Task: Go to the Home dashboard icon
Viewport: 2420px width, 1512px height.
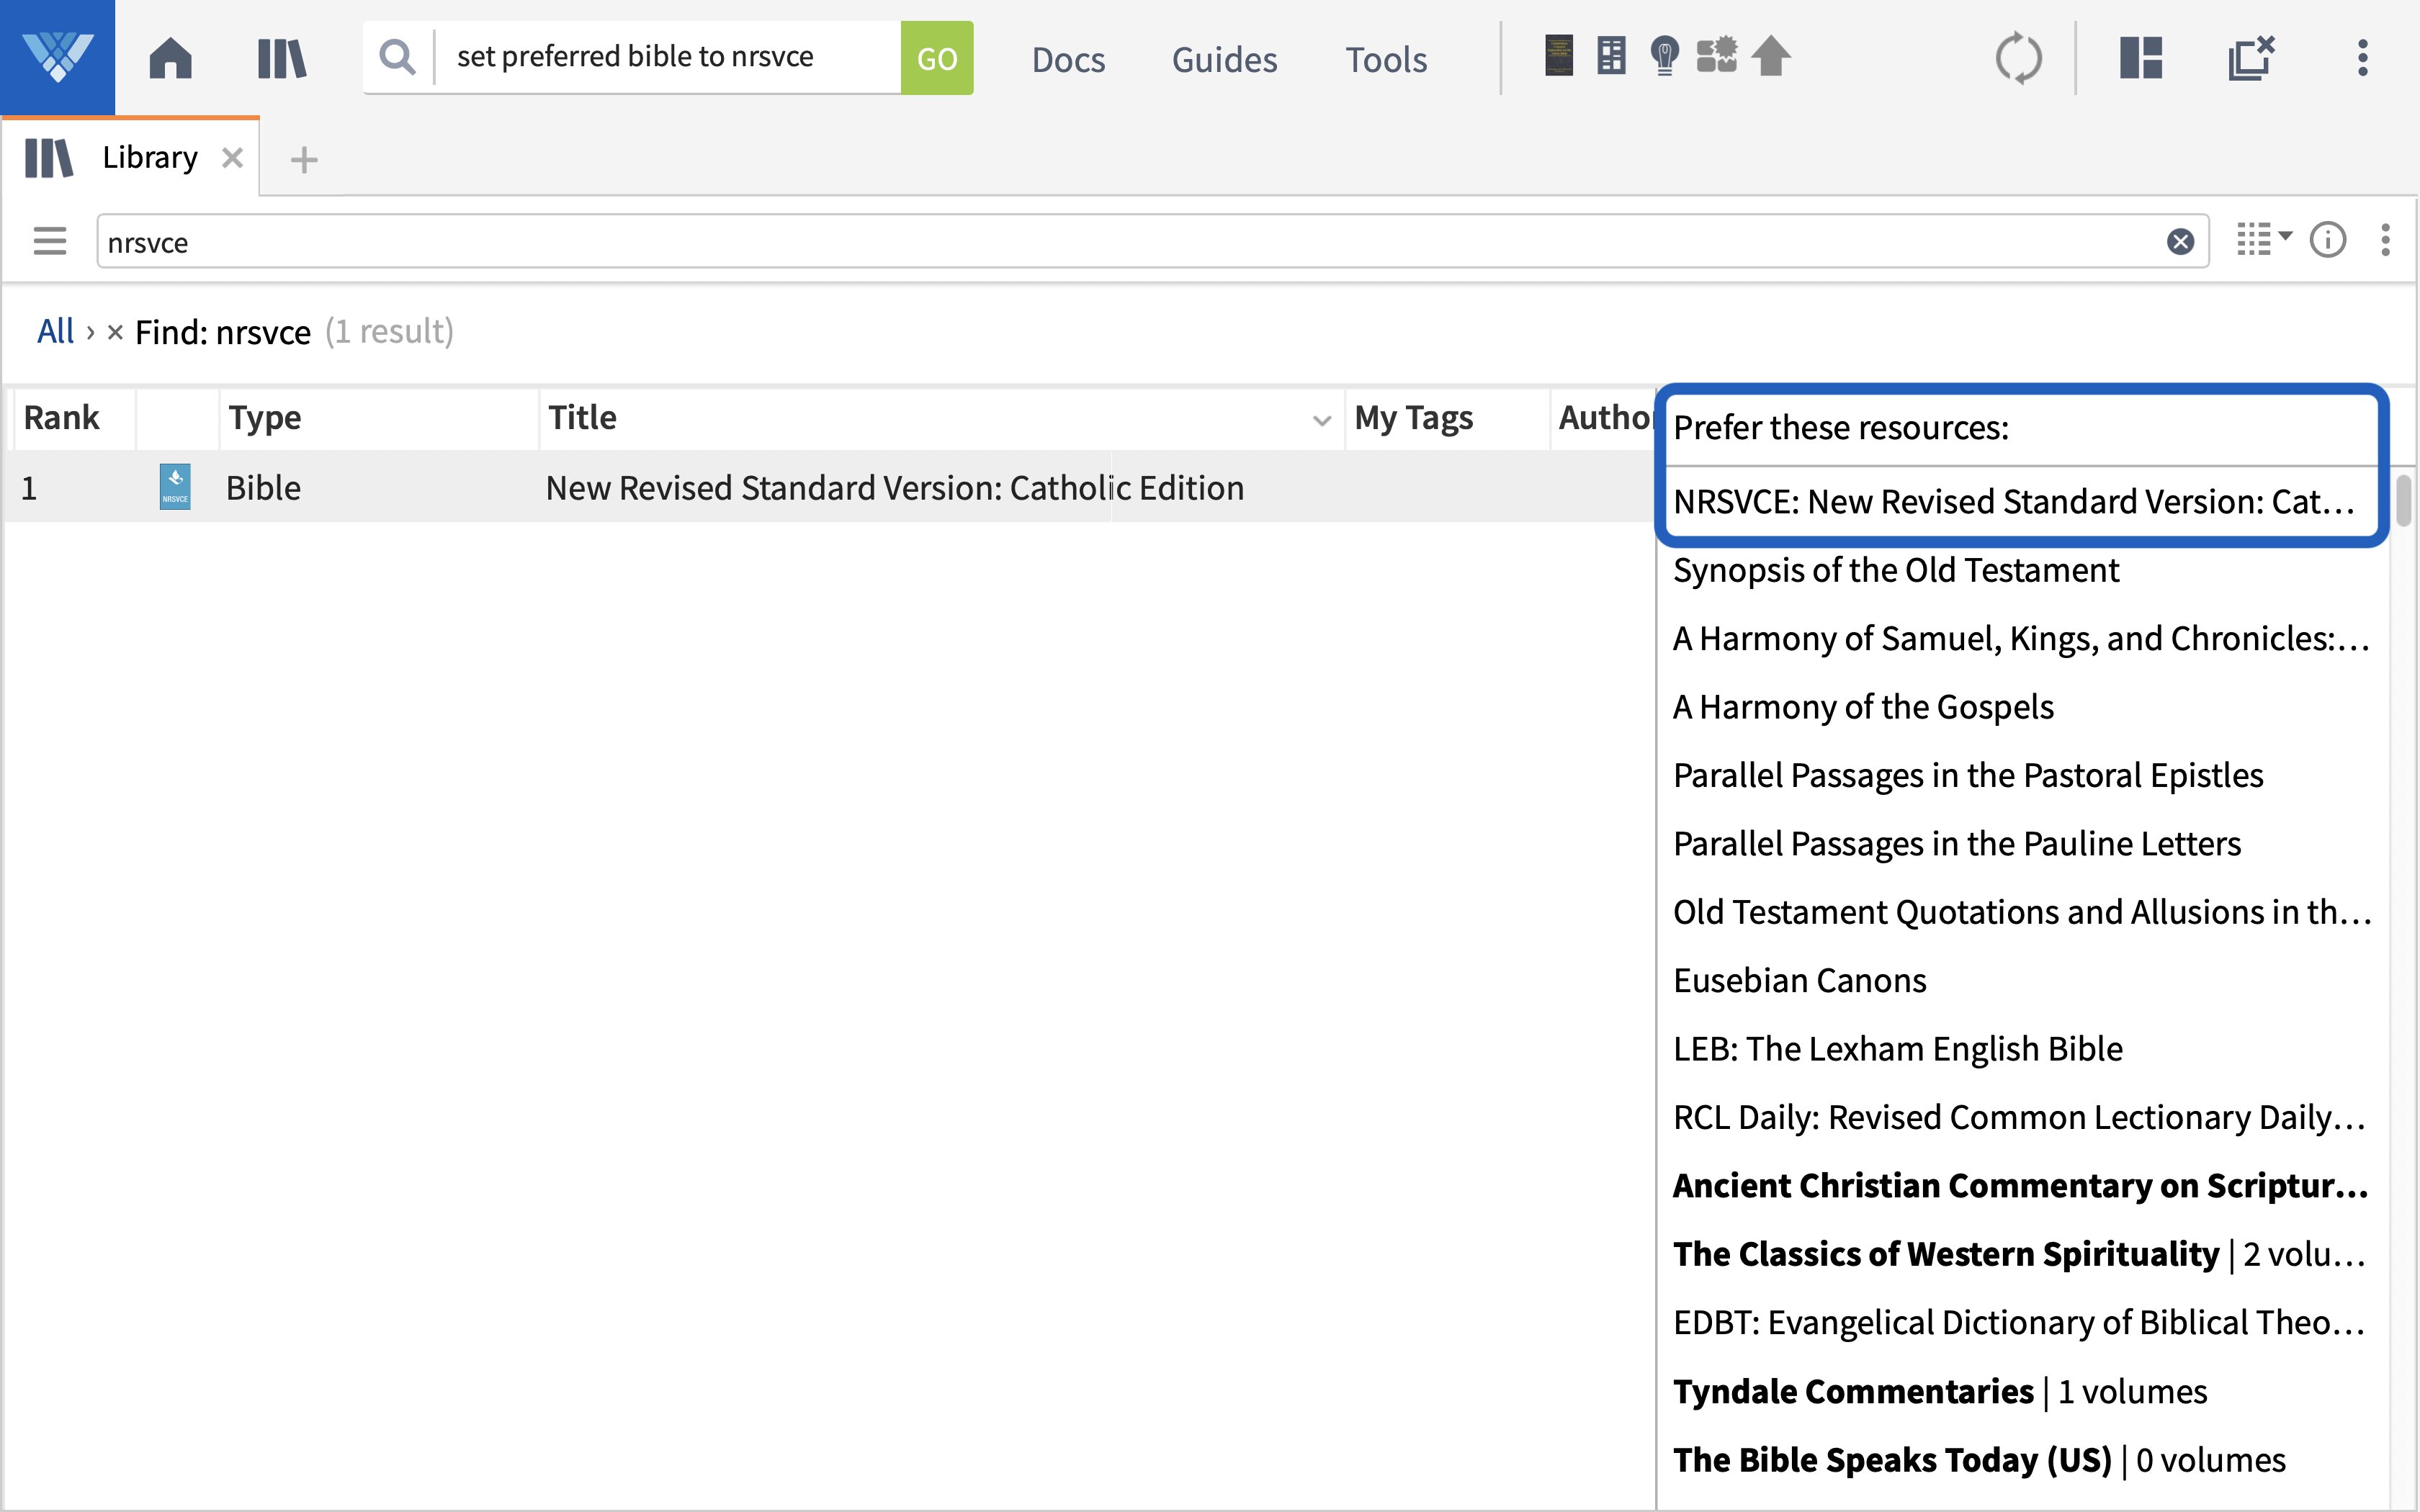Action: click(170, 58)
